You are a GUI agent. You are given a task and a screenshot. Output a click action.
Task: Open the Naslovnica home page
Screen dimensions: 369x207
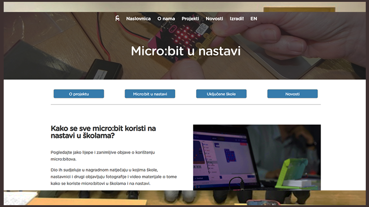(x=138, y=18)
